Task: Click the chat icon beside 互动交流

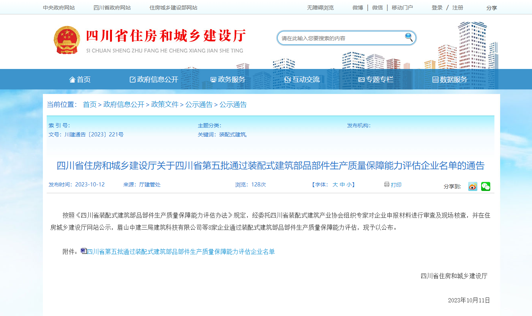Action: pyautogui.click(x=286, y=79)
